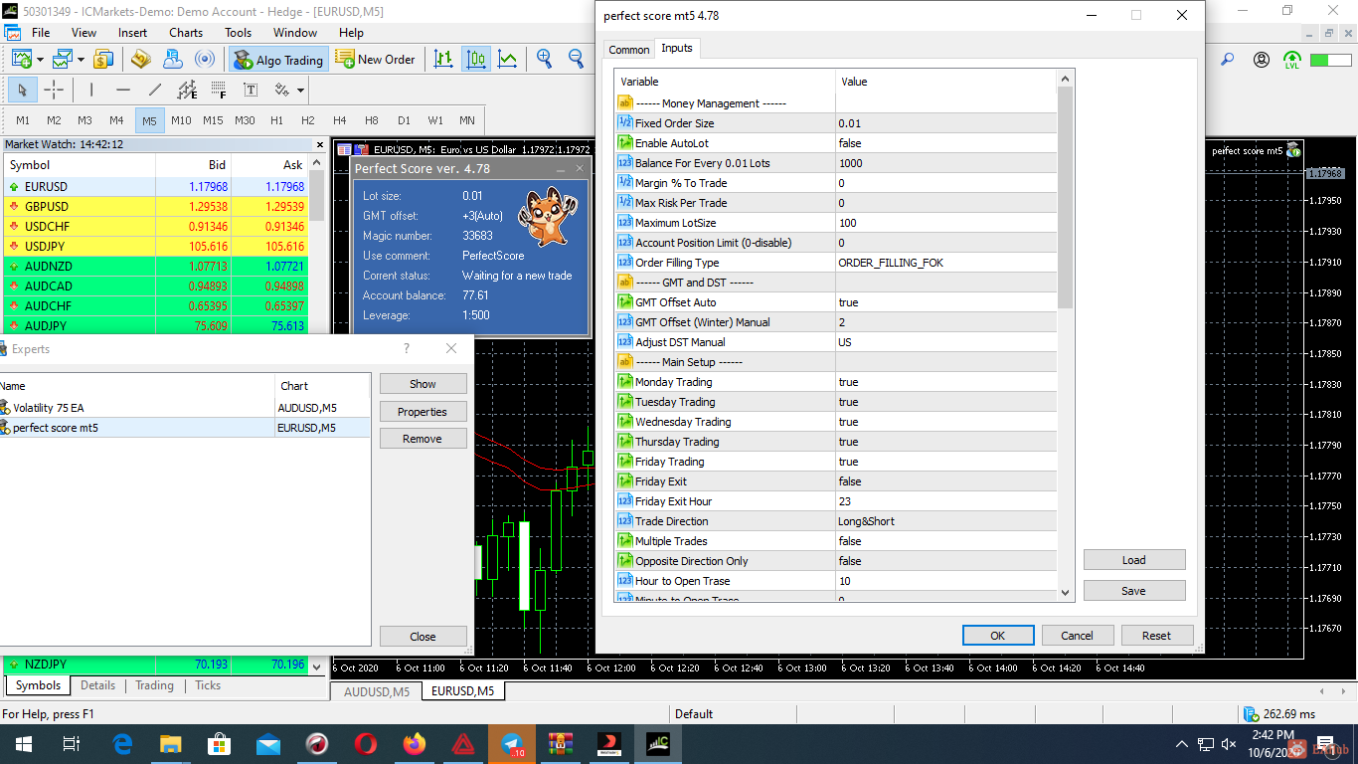Screen dimensions: 1358x764
Task: Select the MN monthly timeframe
Action: [x=467, y=120]
